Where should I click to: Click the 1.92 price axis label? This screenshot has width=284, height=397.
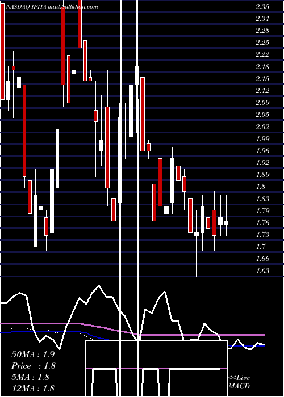tap(262, 163)
